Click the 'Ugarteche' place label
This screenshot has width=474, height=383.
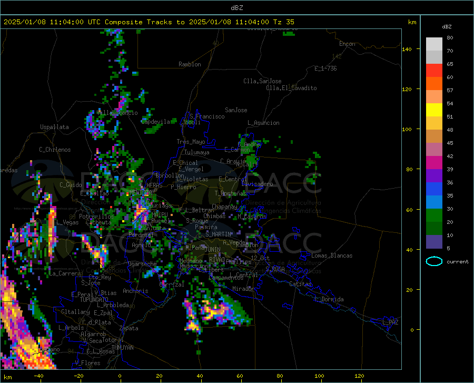pyautogui.click(x=142, y=264)
